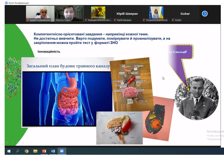
Task: Click muted mic icon beside Ірина Трускавецька
Action: pyautogui.click(x=28, y=20)
